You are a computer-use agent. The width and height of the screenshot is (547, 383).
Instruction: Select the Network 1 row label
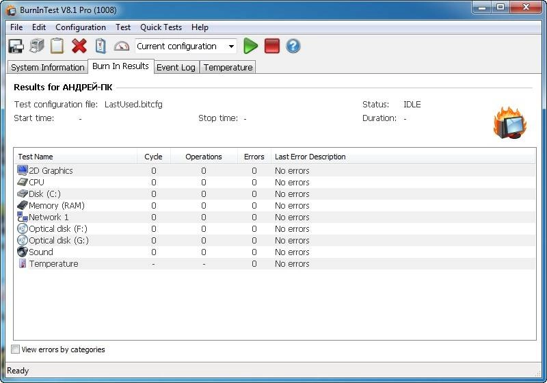pyautogui.click(x=49, y=217)
